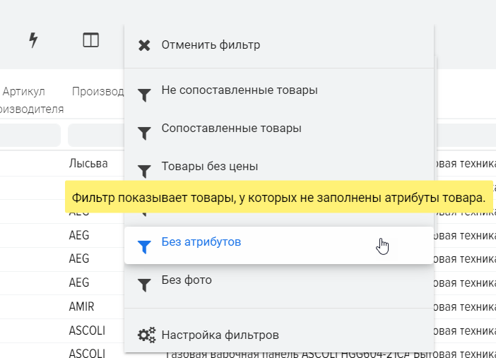Focus the filter field under Артикул производителя
496x358 pixels.
pyautogui.click(x=30, y=134)
